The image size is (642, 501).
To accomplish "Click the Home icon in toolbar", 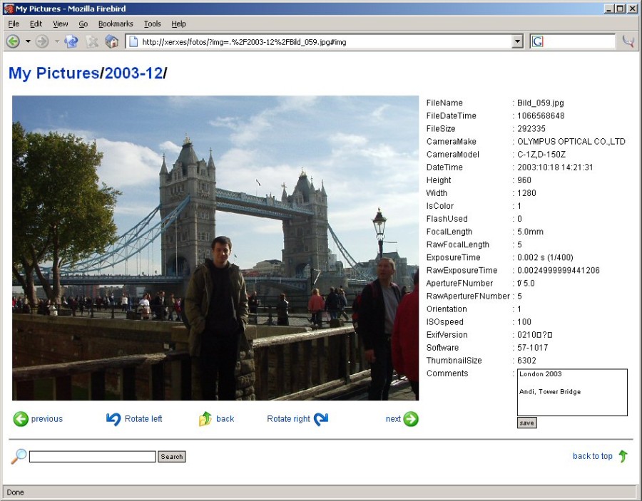I will coord(112,41).
